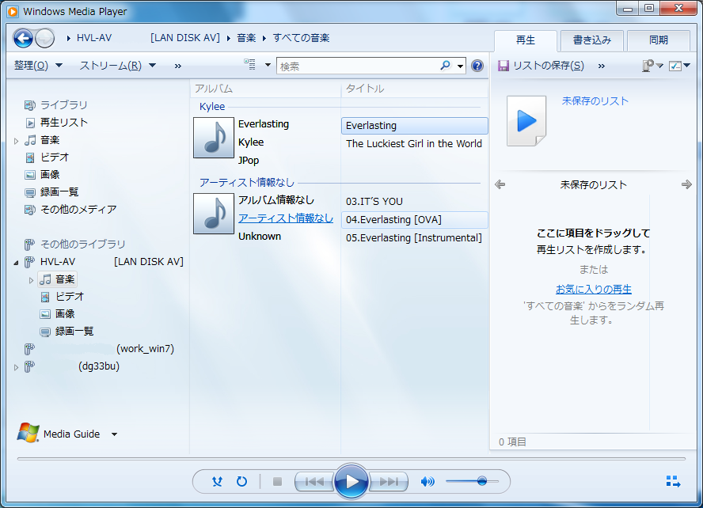The height and width of the screenshot is (508, 703).
Task: Open the checkmark list pane options icon
Action: click(679, 66)
